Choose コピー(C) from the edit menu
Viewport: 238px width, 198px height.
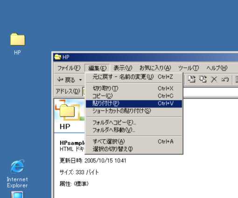134,96
